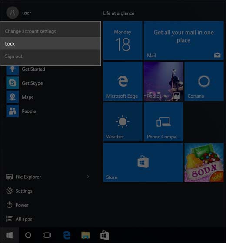Click the Windows Start button
This screenshot has width=226, height=243.
point(10,235)
